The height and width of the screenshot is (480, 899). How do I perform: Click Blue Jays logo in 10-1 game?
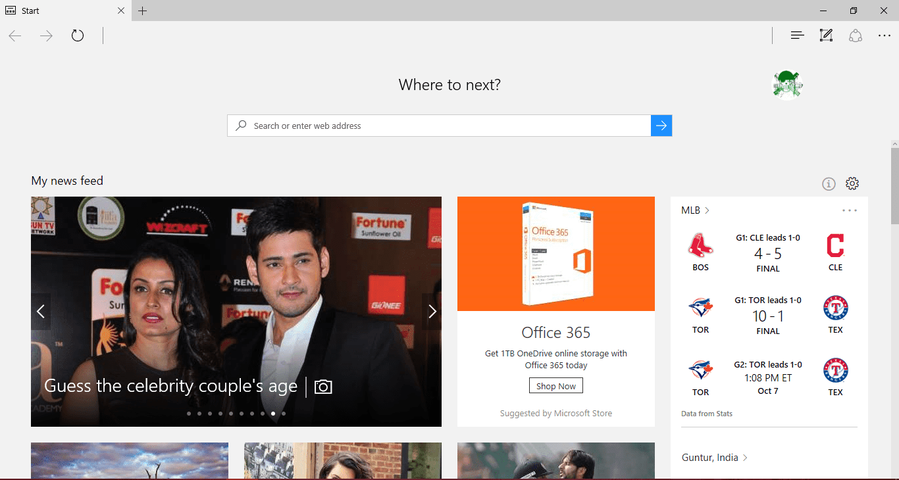click(x=701, y=308)
